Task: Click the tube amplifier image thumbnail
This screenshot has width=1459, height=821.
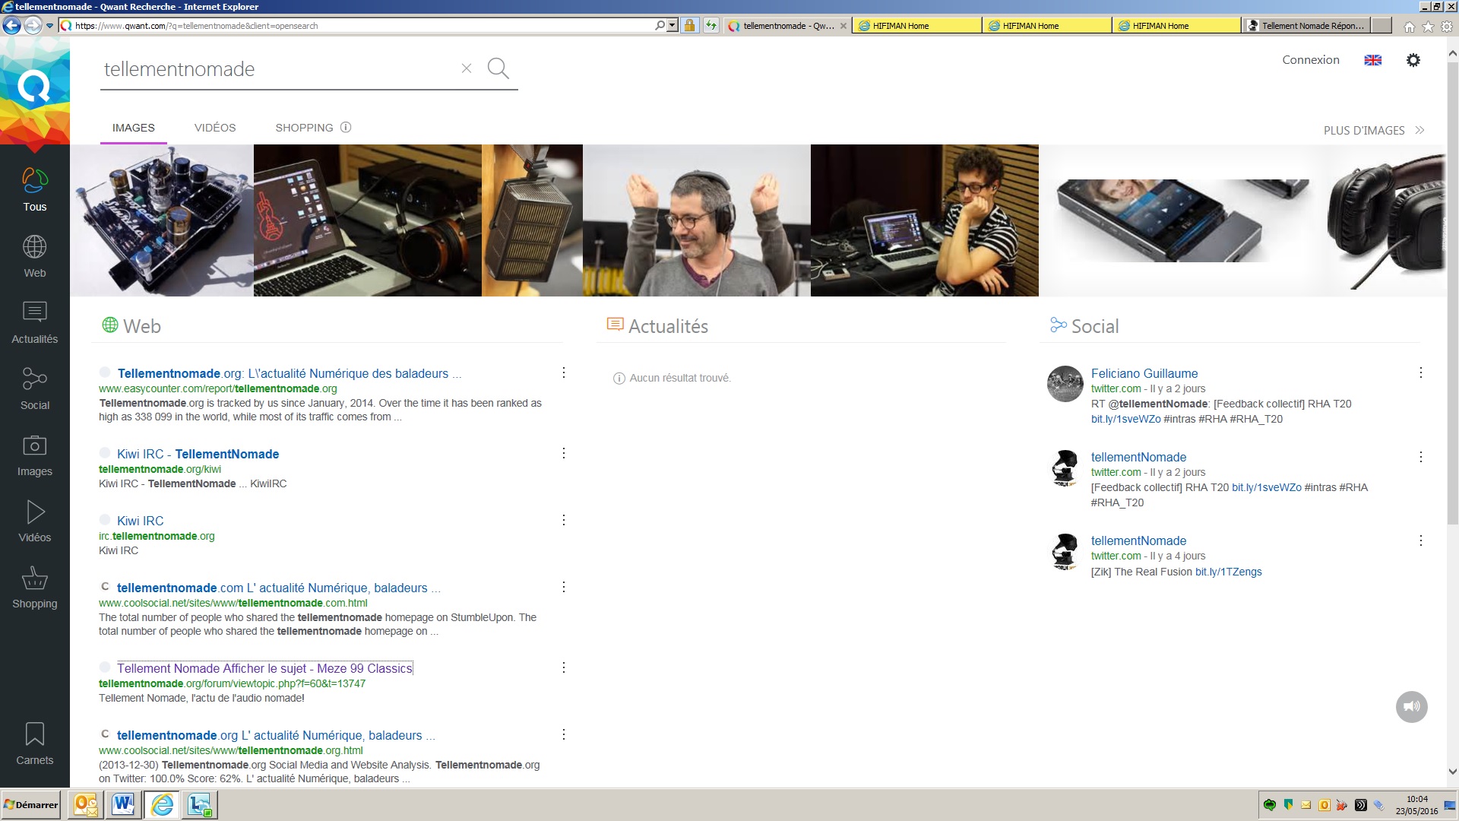Action: [162, 220]
